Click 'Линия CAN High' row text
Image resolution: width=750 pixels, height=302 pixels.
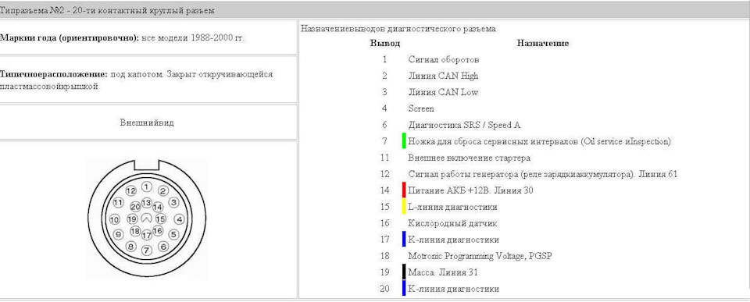point(444,76)
